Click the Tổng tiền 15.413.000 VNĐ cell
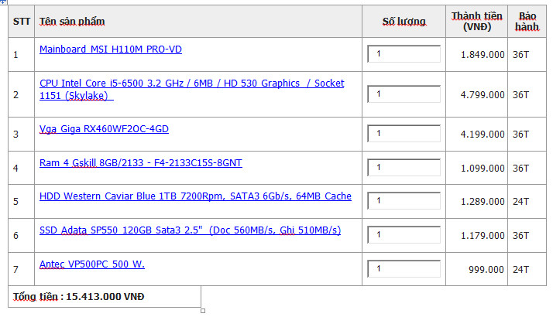 105,297
